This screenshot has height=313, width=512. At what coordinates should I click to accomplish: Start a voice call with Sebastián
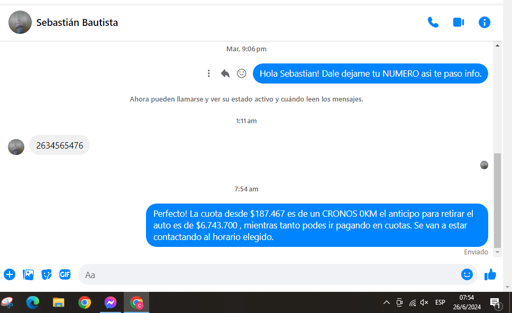pyautogui.click(x=433, y=22)
